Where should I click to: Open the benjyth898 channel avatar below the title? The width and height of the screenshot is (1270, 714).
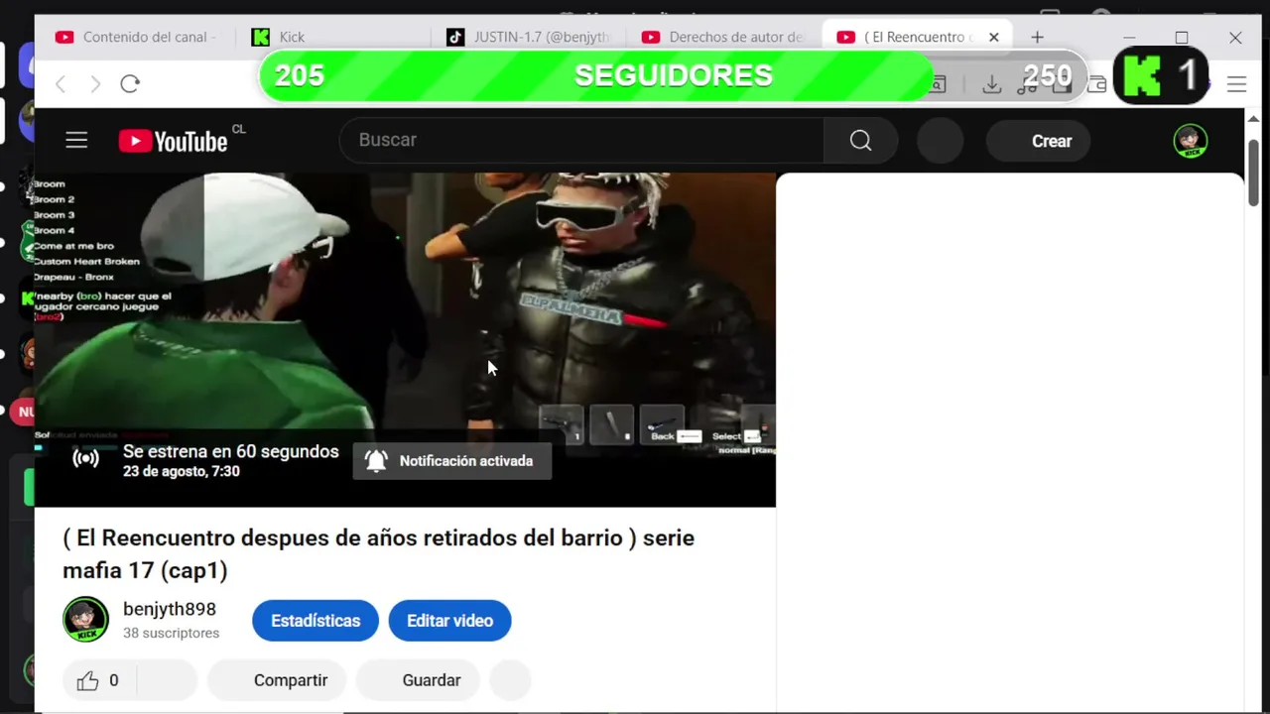(x=85, y=620)
